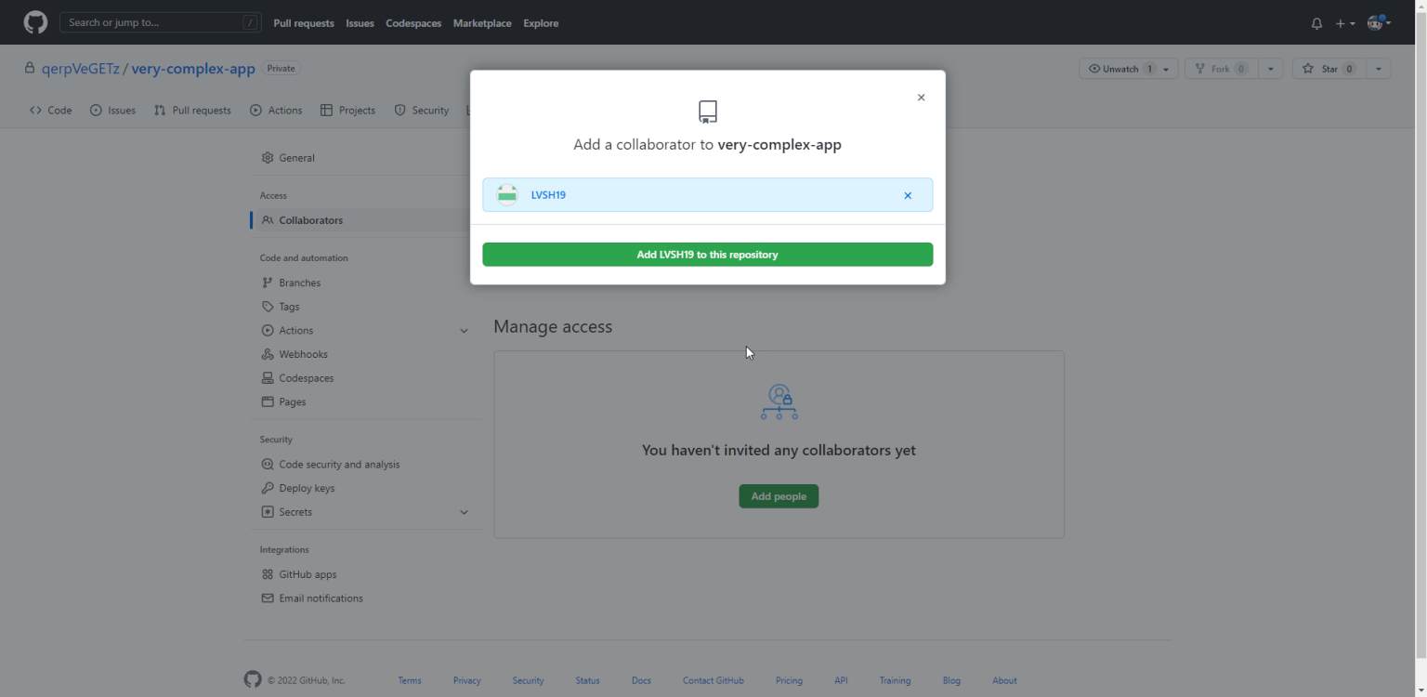The width and height of the screenshot is (1427, 697).
Task: Open General settings in the sidebar
Action: (366, 158)
